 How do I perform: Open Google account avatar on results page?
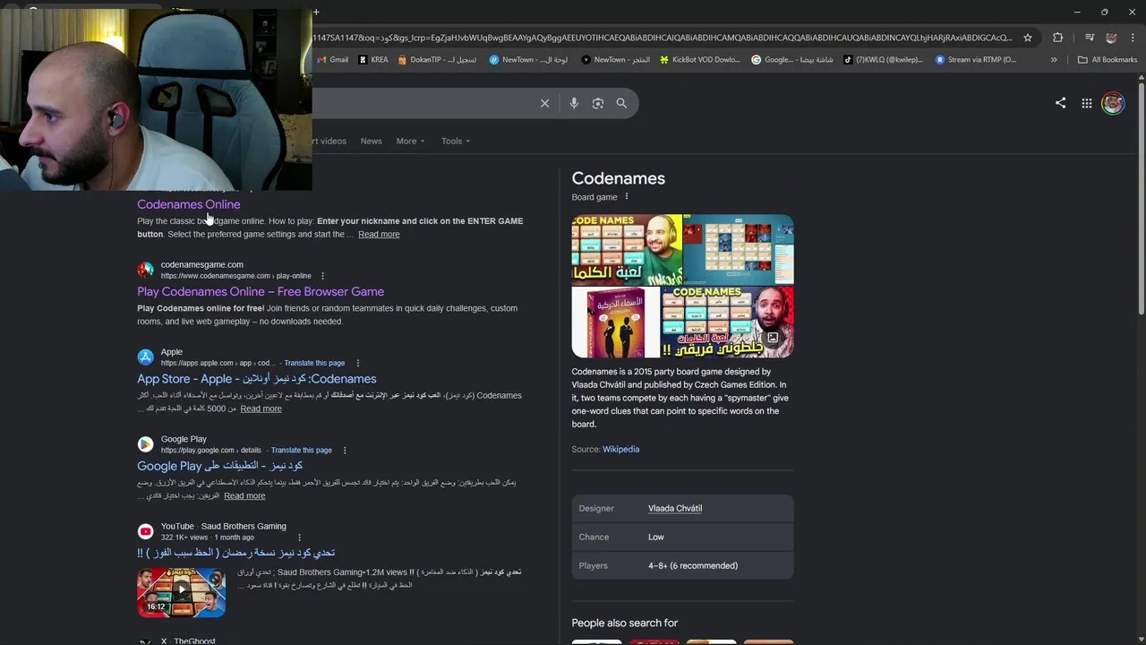click(x=1113, y=103)
